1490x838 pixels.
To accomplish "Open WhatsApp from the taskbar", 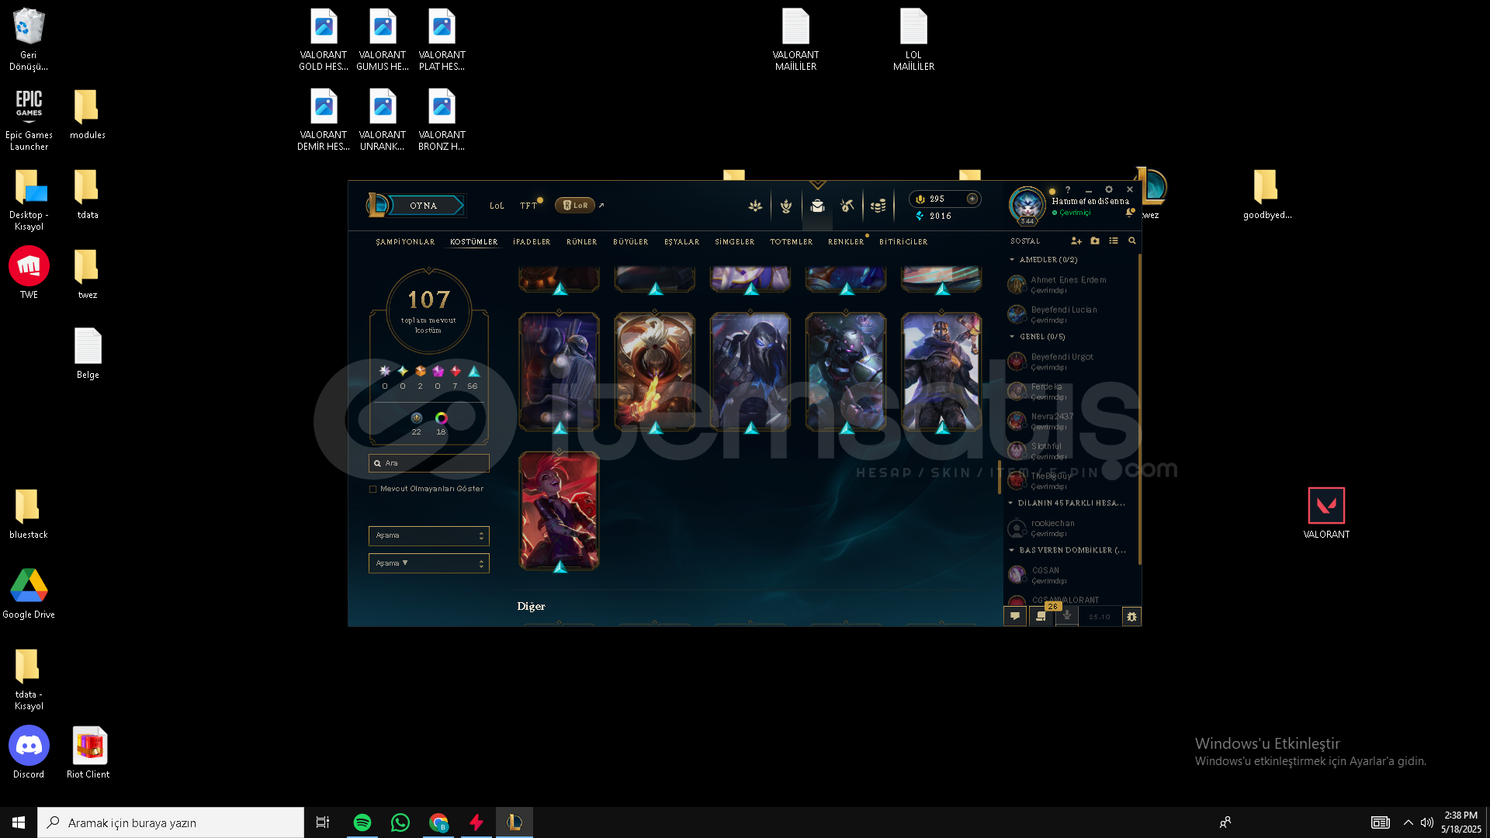I will (400, 822).
